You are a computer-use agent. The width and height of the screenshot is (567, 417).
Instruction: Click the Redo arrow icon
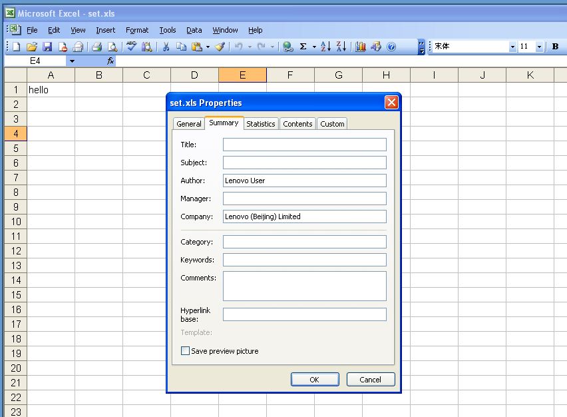pyautogui.click(x=261, y=47)
